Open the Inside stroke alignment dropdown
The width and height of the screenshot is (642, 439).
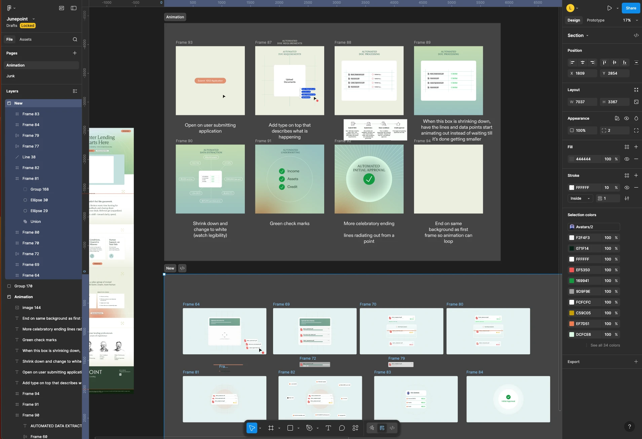pos(580,198)
